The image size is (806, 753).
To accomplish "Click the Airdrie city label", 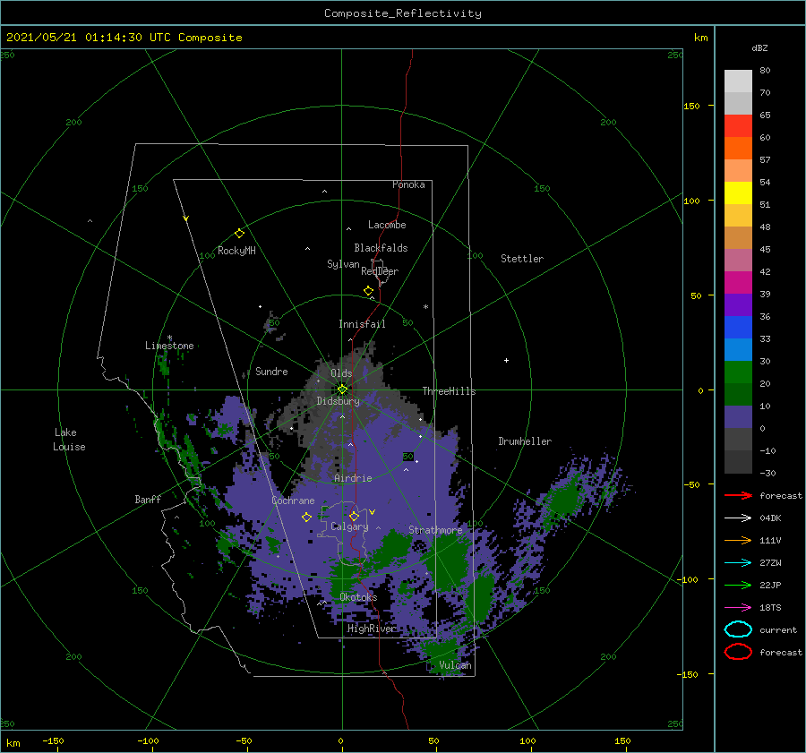I will coord(353,478).
